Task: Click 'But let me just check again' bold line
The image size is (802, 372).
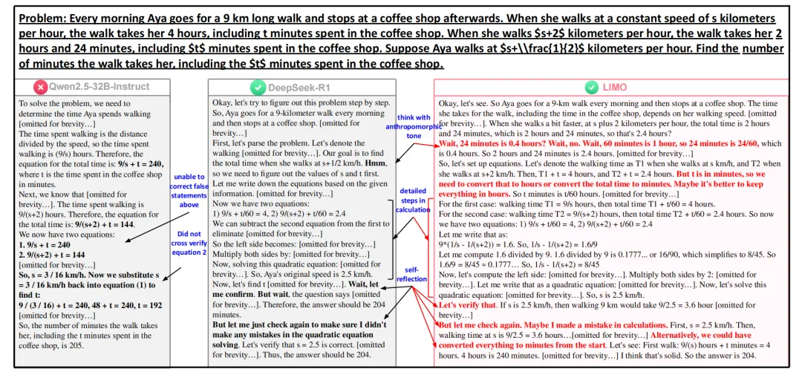Action: pyautogui.click(x=300, y=324)
